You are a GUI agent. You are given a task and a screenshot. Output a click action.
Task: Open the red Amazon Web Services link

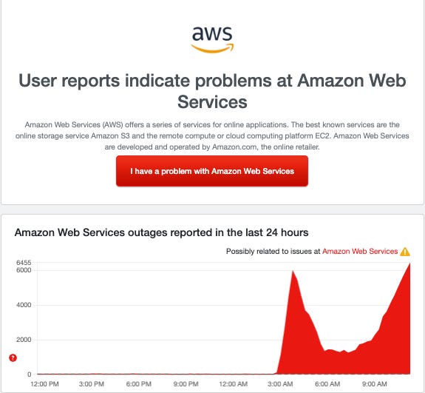pyautogui.click(x=360, y=252)
